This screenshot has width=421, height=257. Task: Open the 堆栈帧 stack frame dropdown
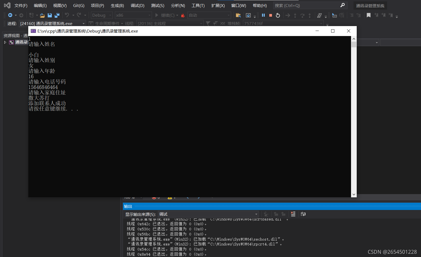click(x=283, y=23)
